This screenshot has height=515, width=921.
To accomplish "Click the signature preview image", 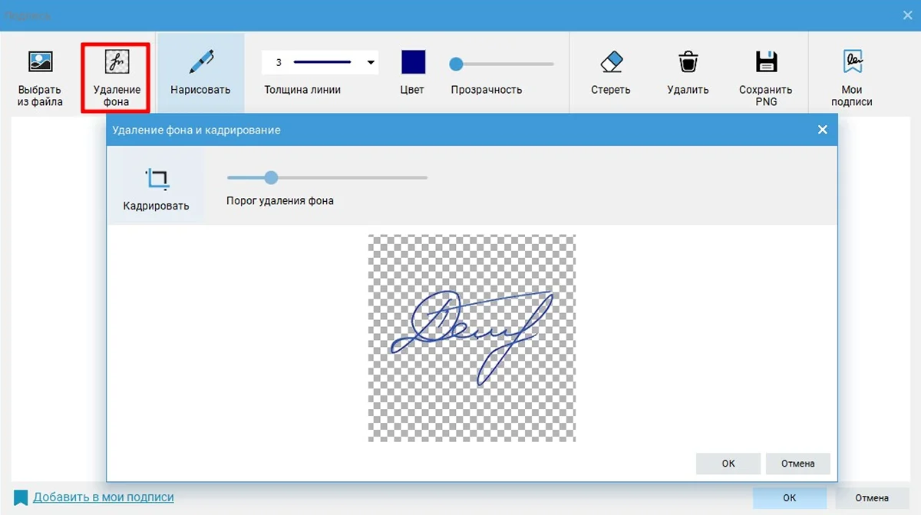I will 471,338.
